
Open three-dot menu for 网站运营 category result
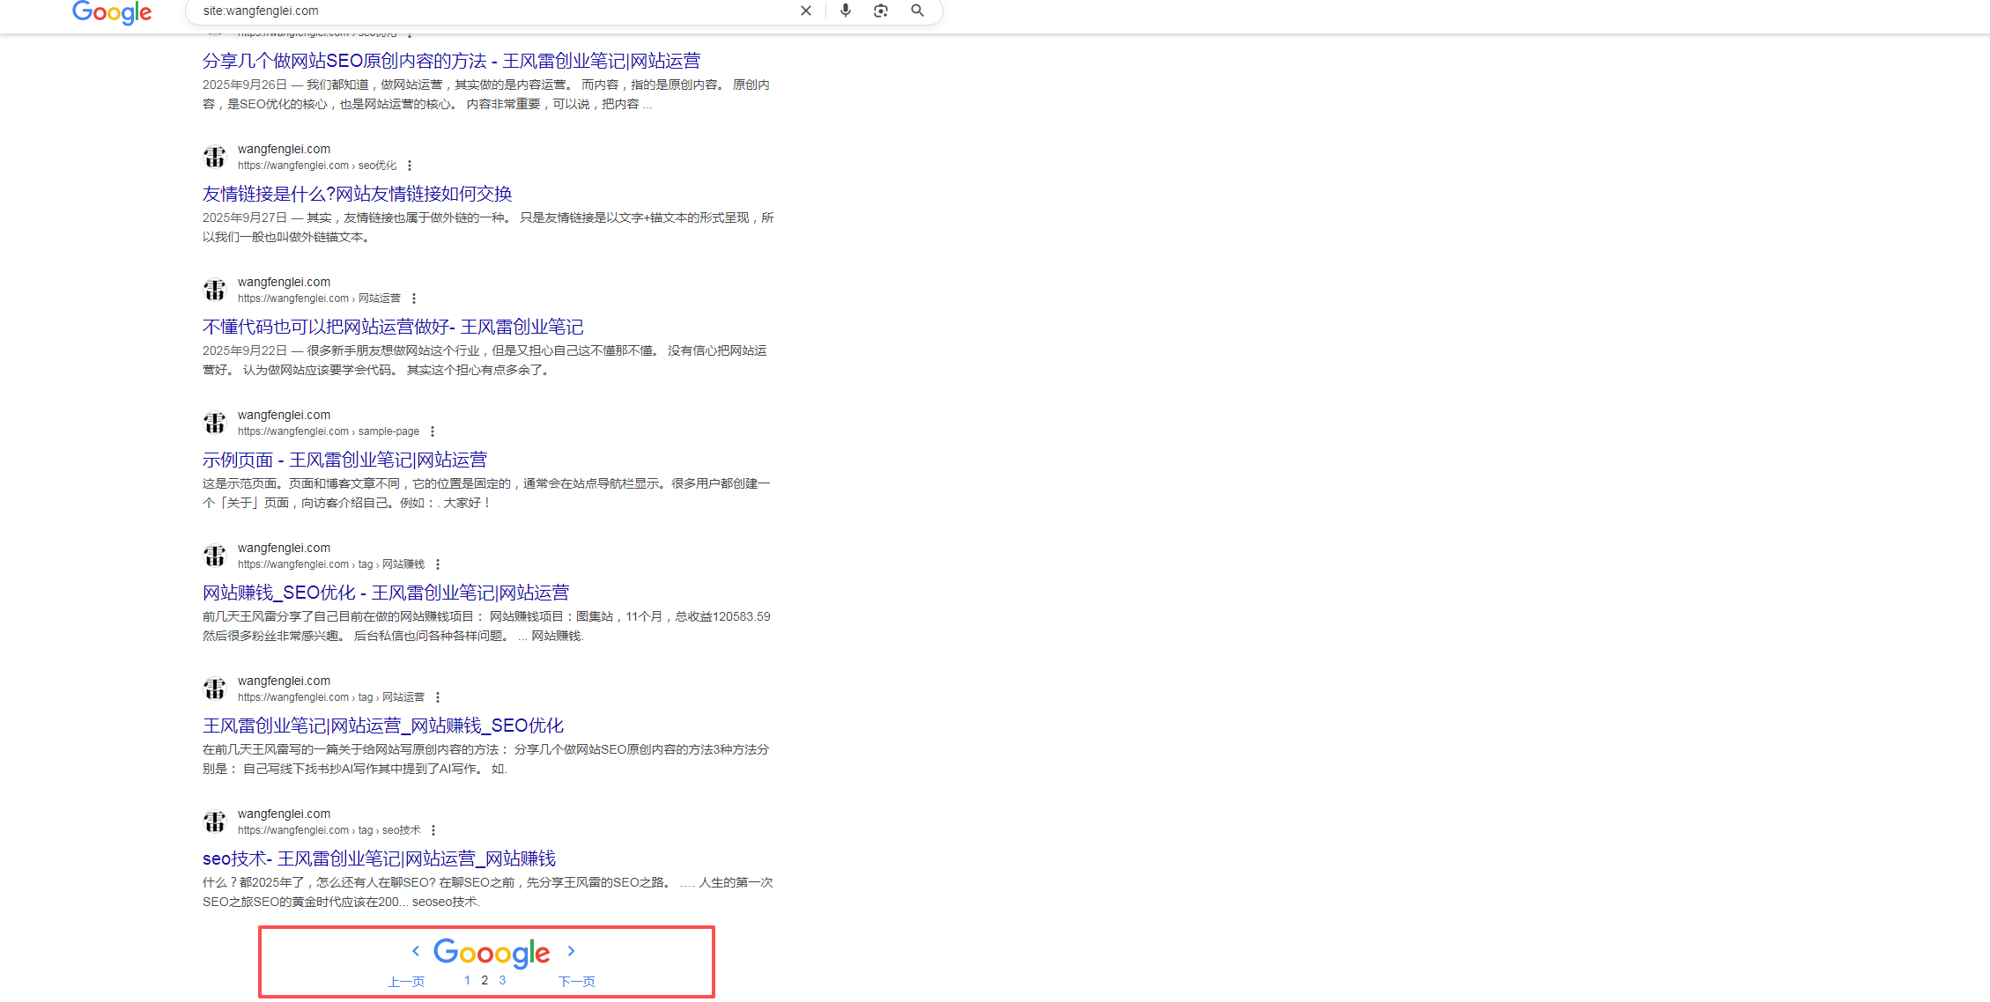pos(414,298)
